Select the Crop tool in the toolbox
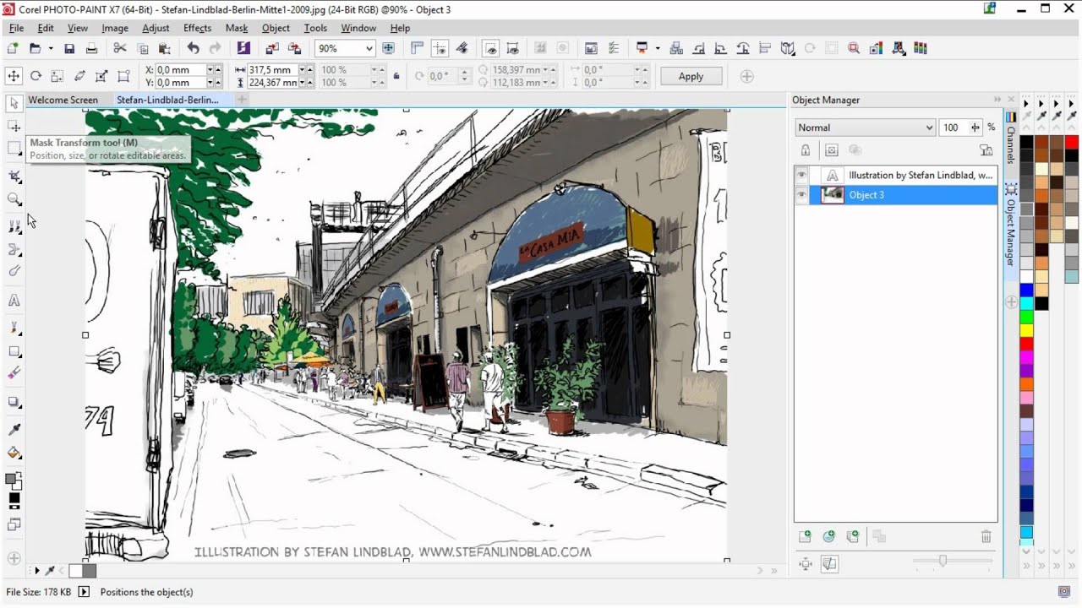Image resolution: width=1082 pixels, height=608 pixels. [14, 176]
